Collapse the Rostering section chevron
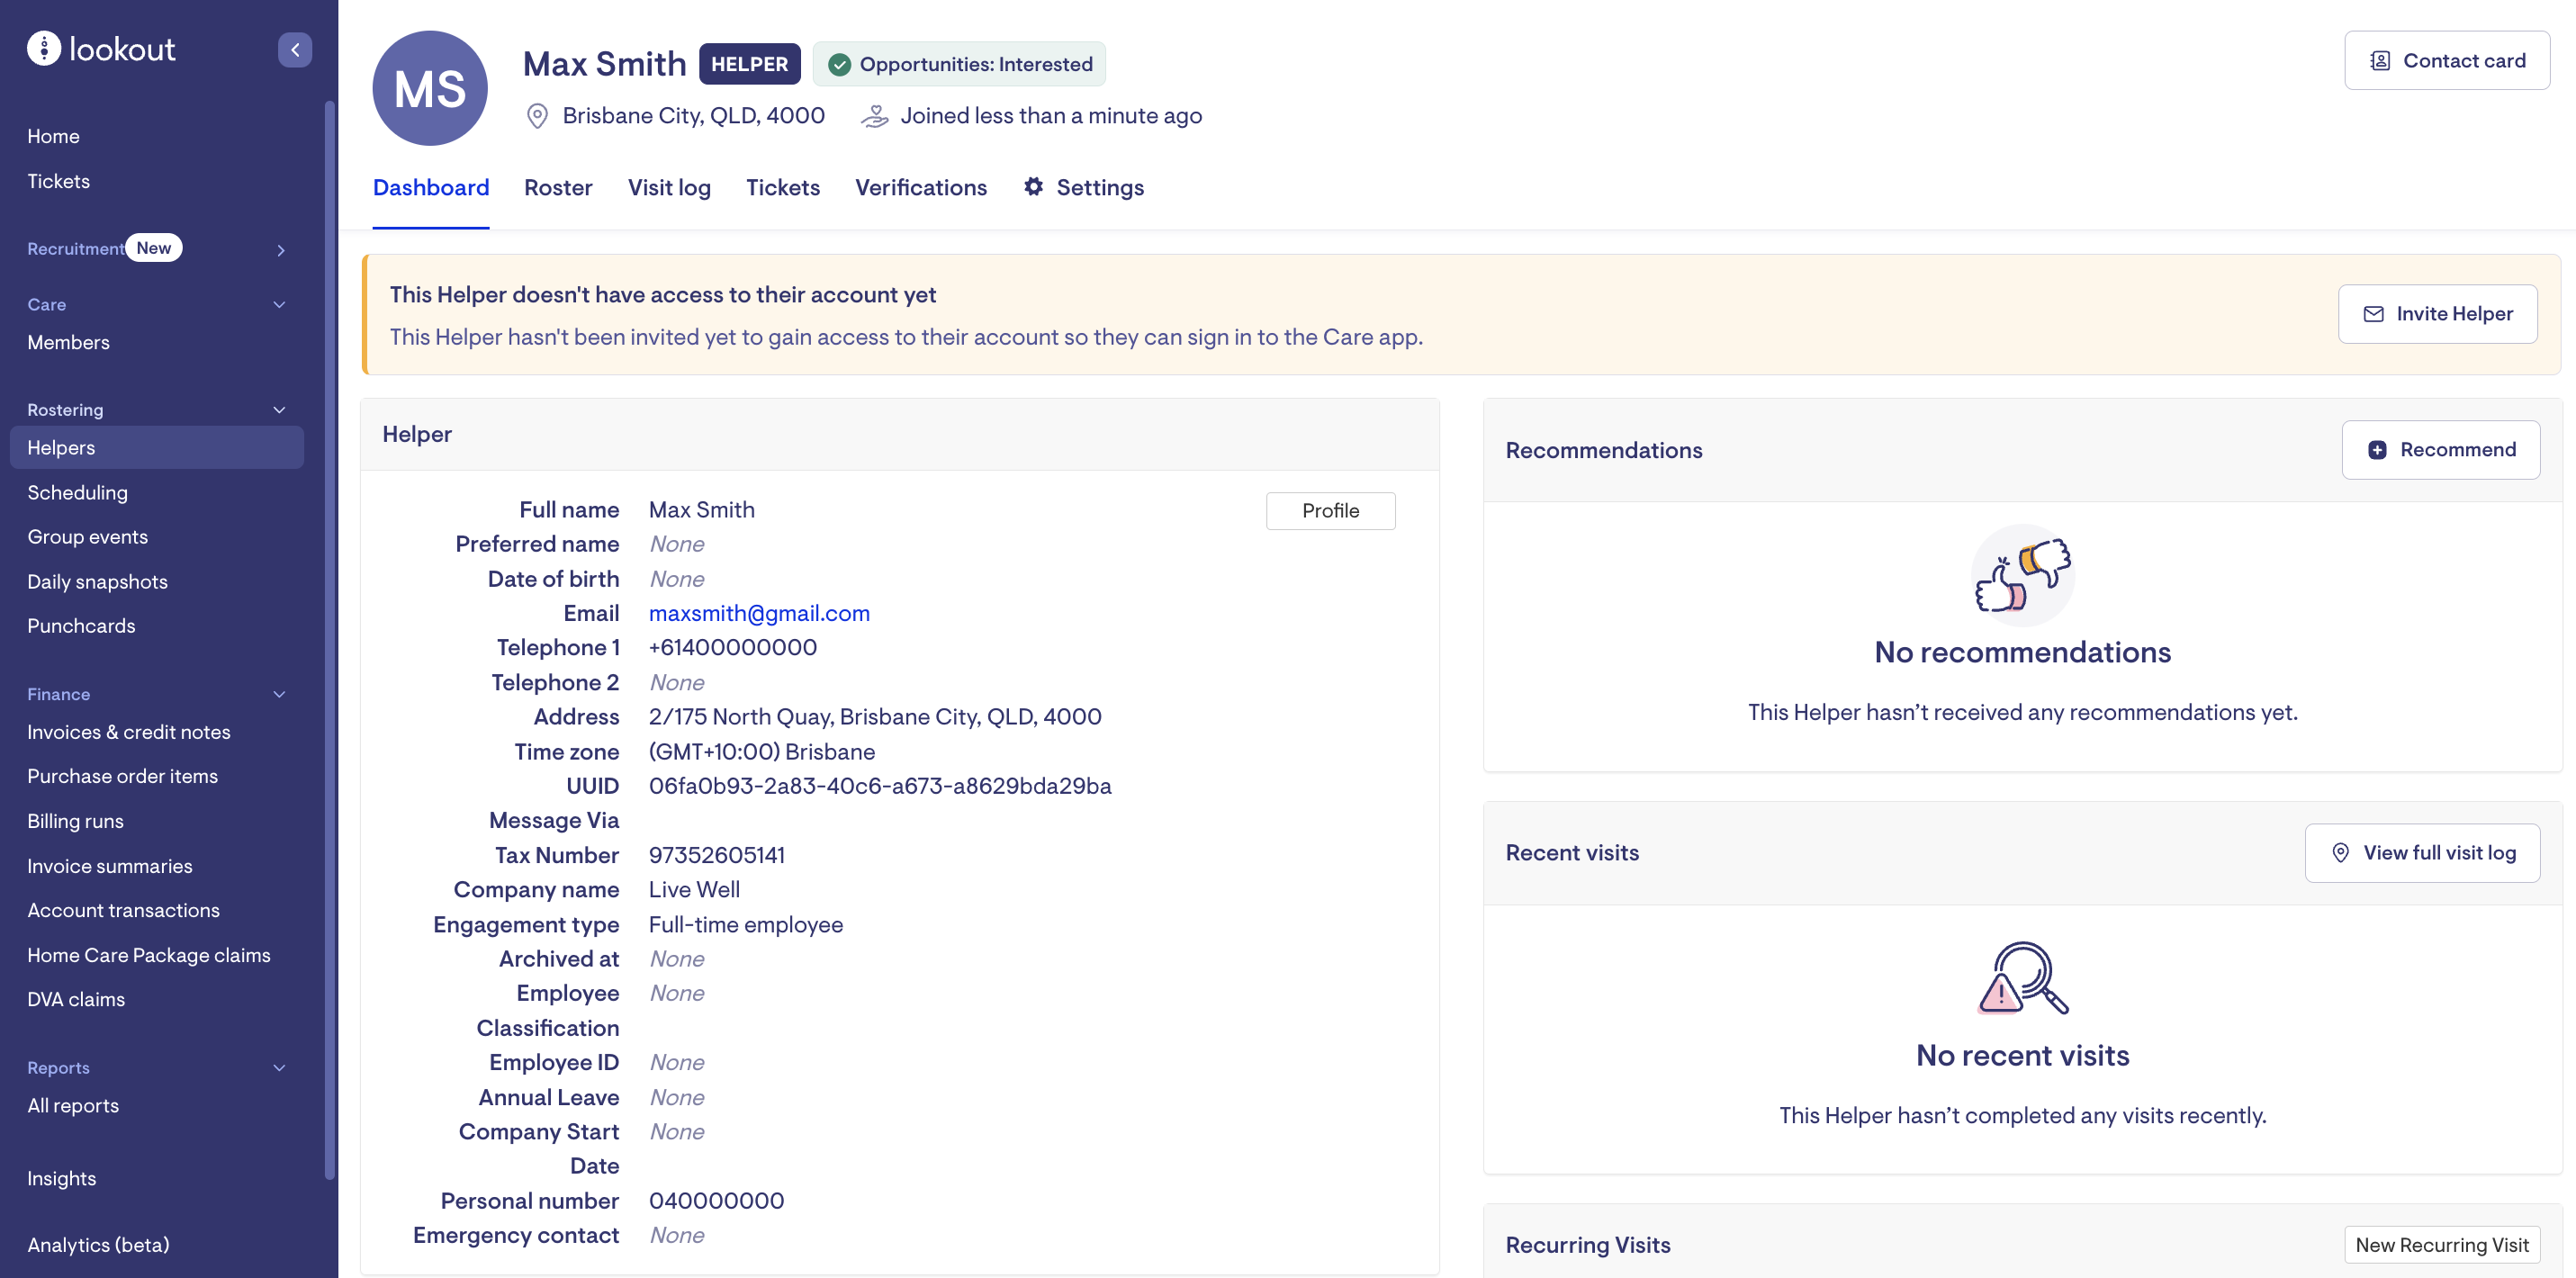 280,410
